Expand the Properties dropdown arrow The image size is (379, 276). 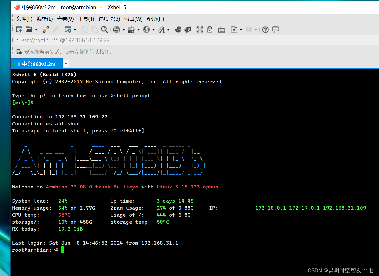pyautogui.click(x=75, y=30)
